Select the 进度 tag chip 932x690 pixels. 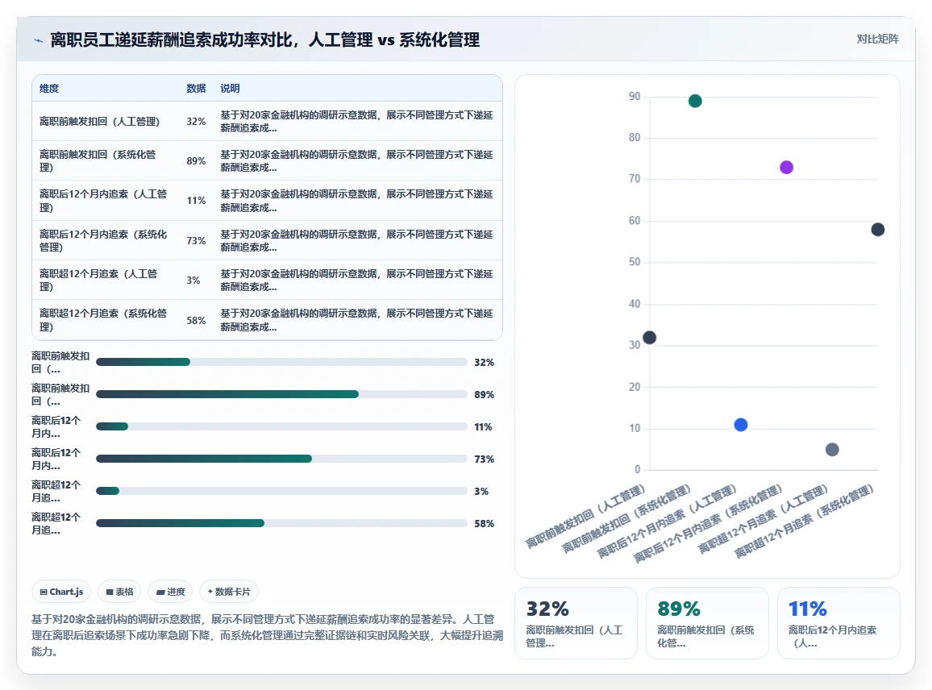point(170,592)
